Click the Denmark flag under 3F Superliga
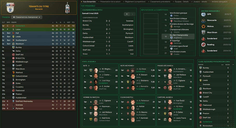The width and height of the screenshot is (236, 128). click(171, 43)
